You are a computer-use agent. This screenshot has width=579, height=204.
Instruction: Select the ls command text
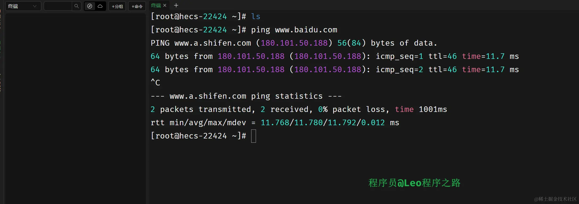[256, 16]
